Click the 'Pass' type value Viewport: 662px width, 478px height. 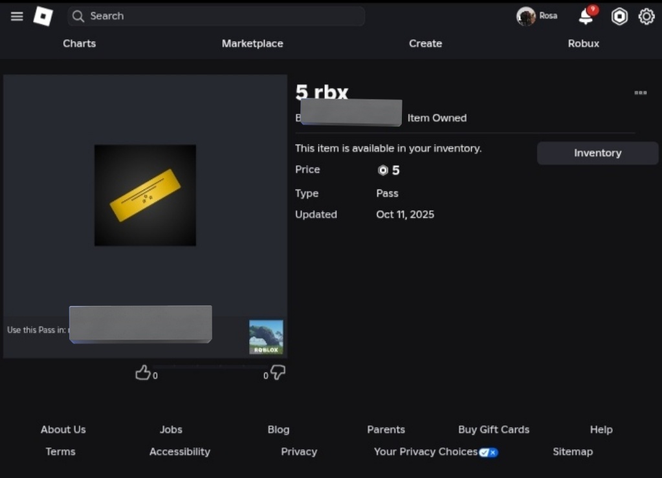pos(387,193)
